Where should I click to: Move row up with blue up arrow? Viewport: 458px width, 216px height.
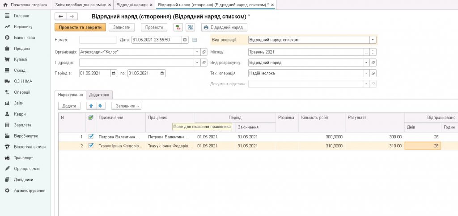[x=91, y=106]
